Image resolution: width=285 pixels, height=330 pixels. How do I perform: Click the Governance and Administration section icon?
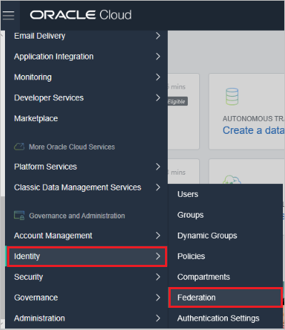click(x=19, y=215)
